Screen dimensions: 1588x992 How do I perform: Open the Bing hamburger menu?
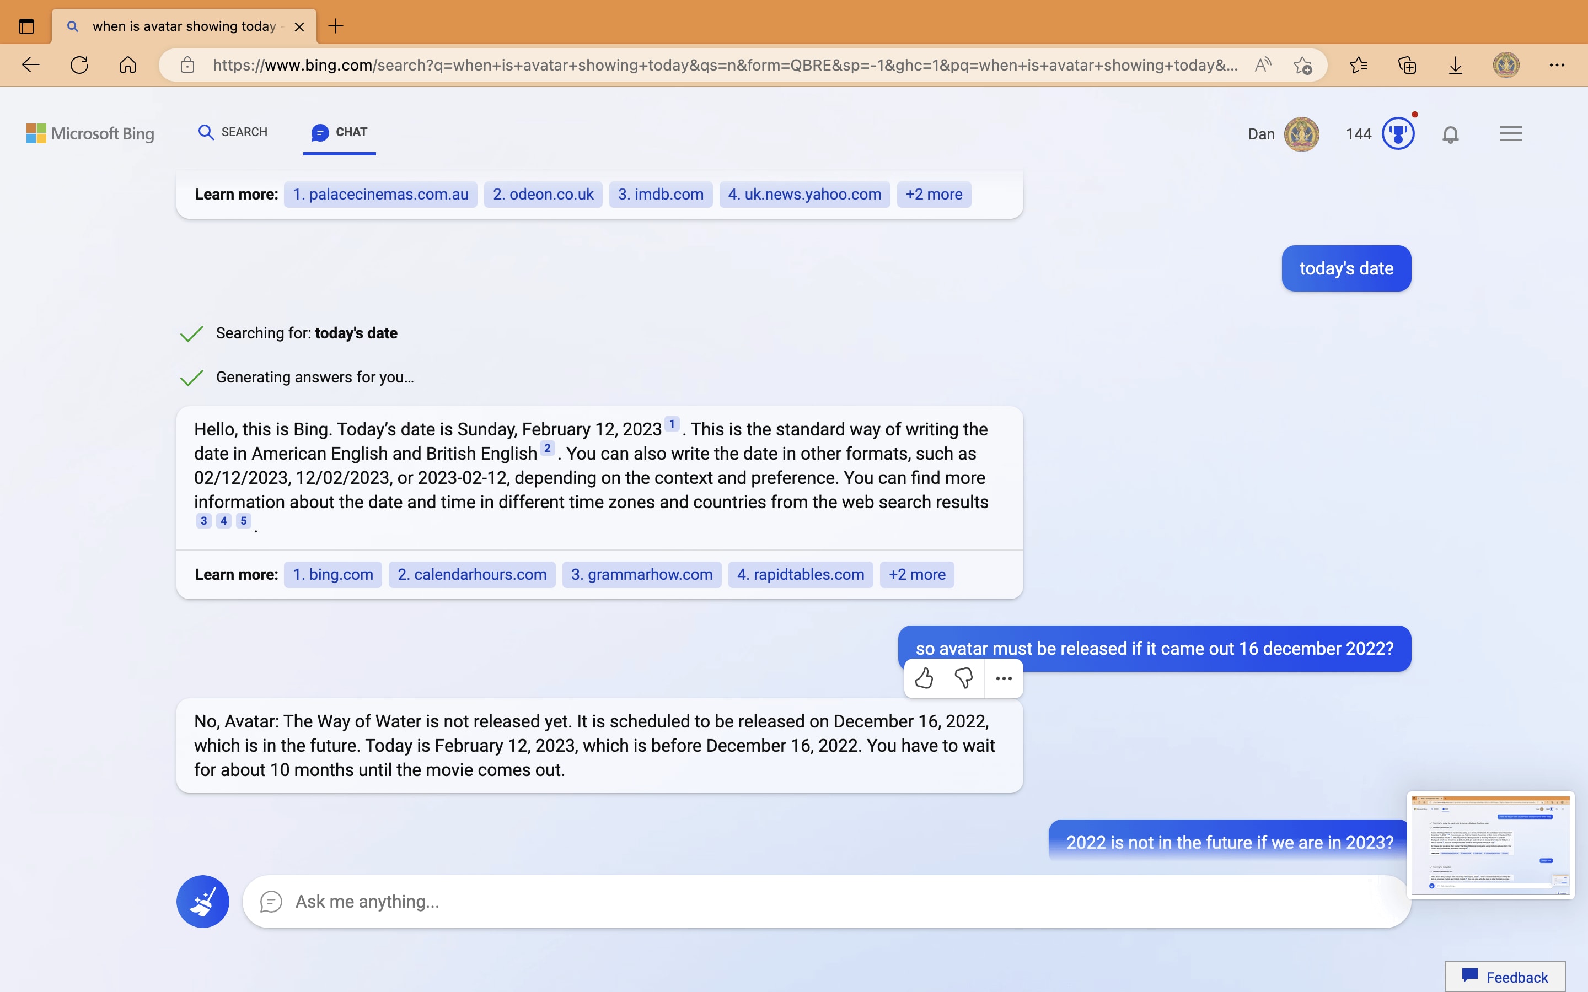pos(1511,134)
